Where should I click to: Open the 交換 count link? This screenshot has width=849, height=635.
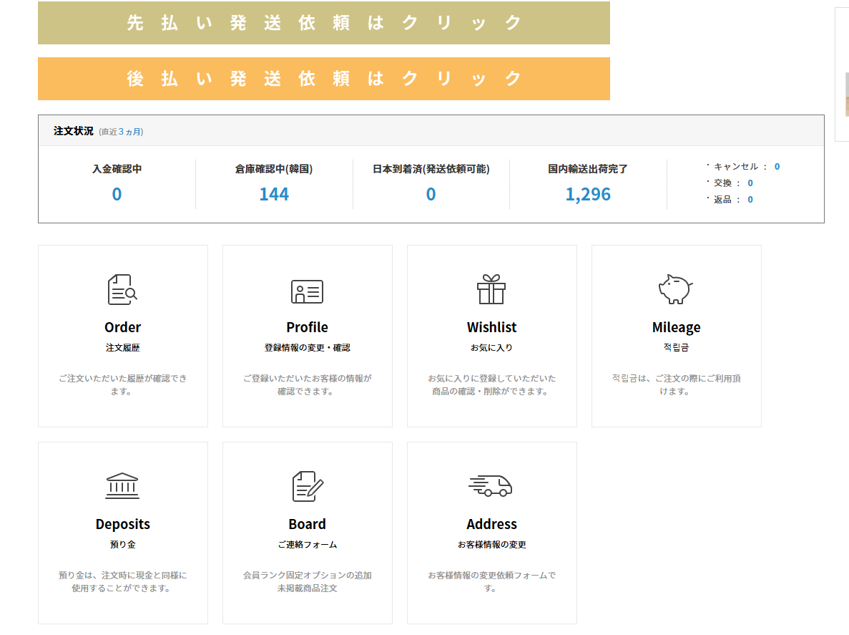[x=750, y=183]
